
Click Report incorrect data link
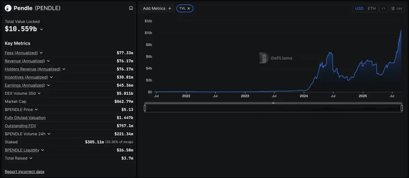coord(25,172)
